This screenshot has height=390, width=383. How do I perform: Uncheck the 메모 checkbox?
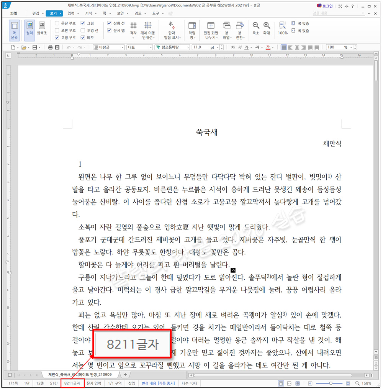83,38
